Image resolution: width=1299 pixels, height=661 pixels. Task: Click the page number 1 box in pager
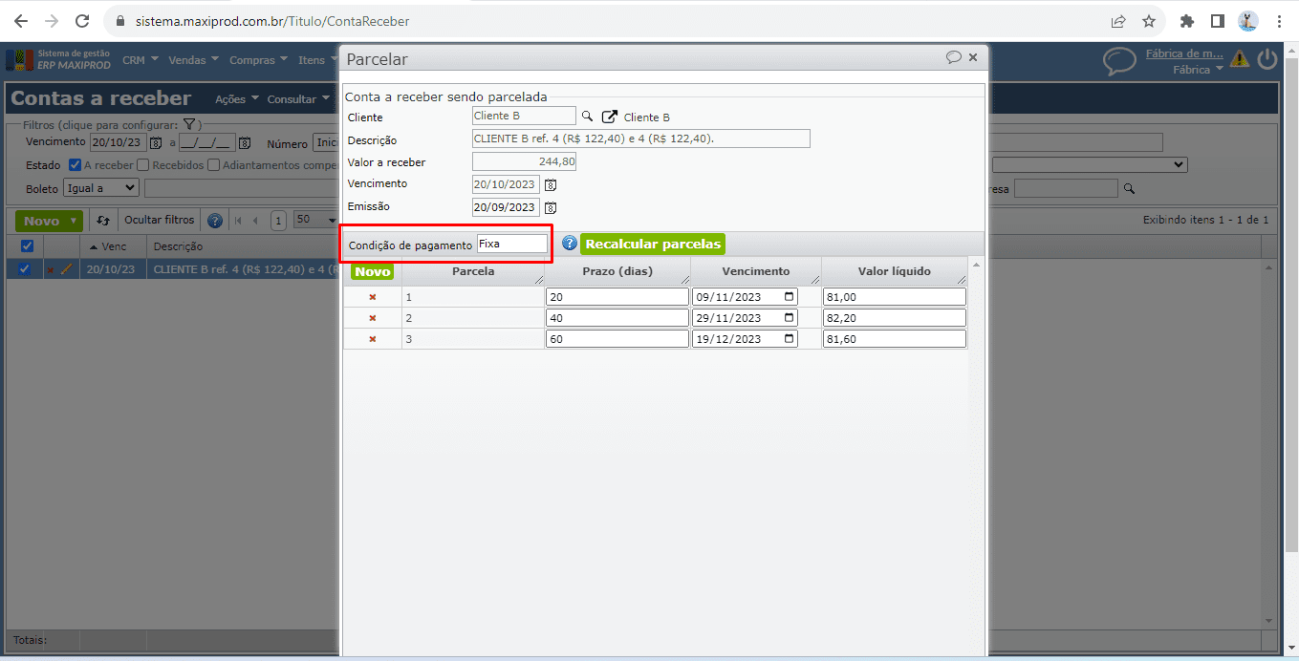(278, 221)
